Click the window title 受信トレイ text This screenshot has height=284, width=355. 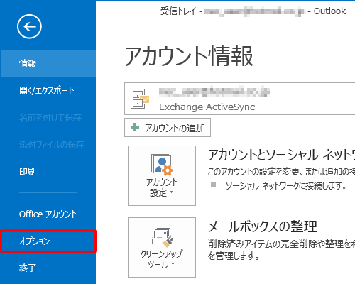[x=178, y=11]
